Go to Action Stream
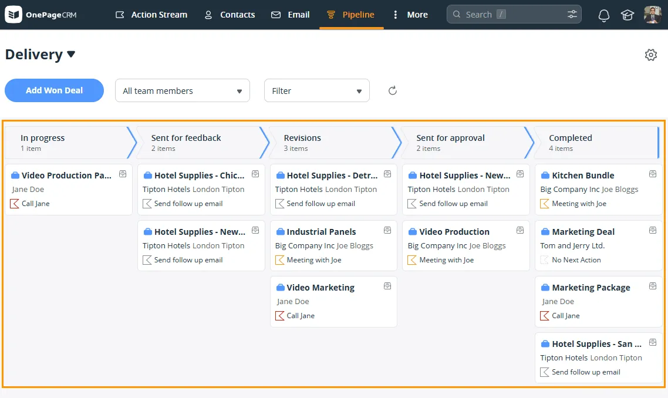668x398 pixels. [151, 15]
